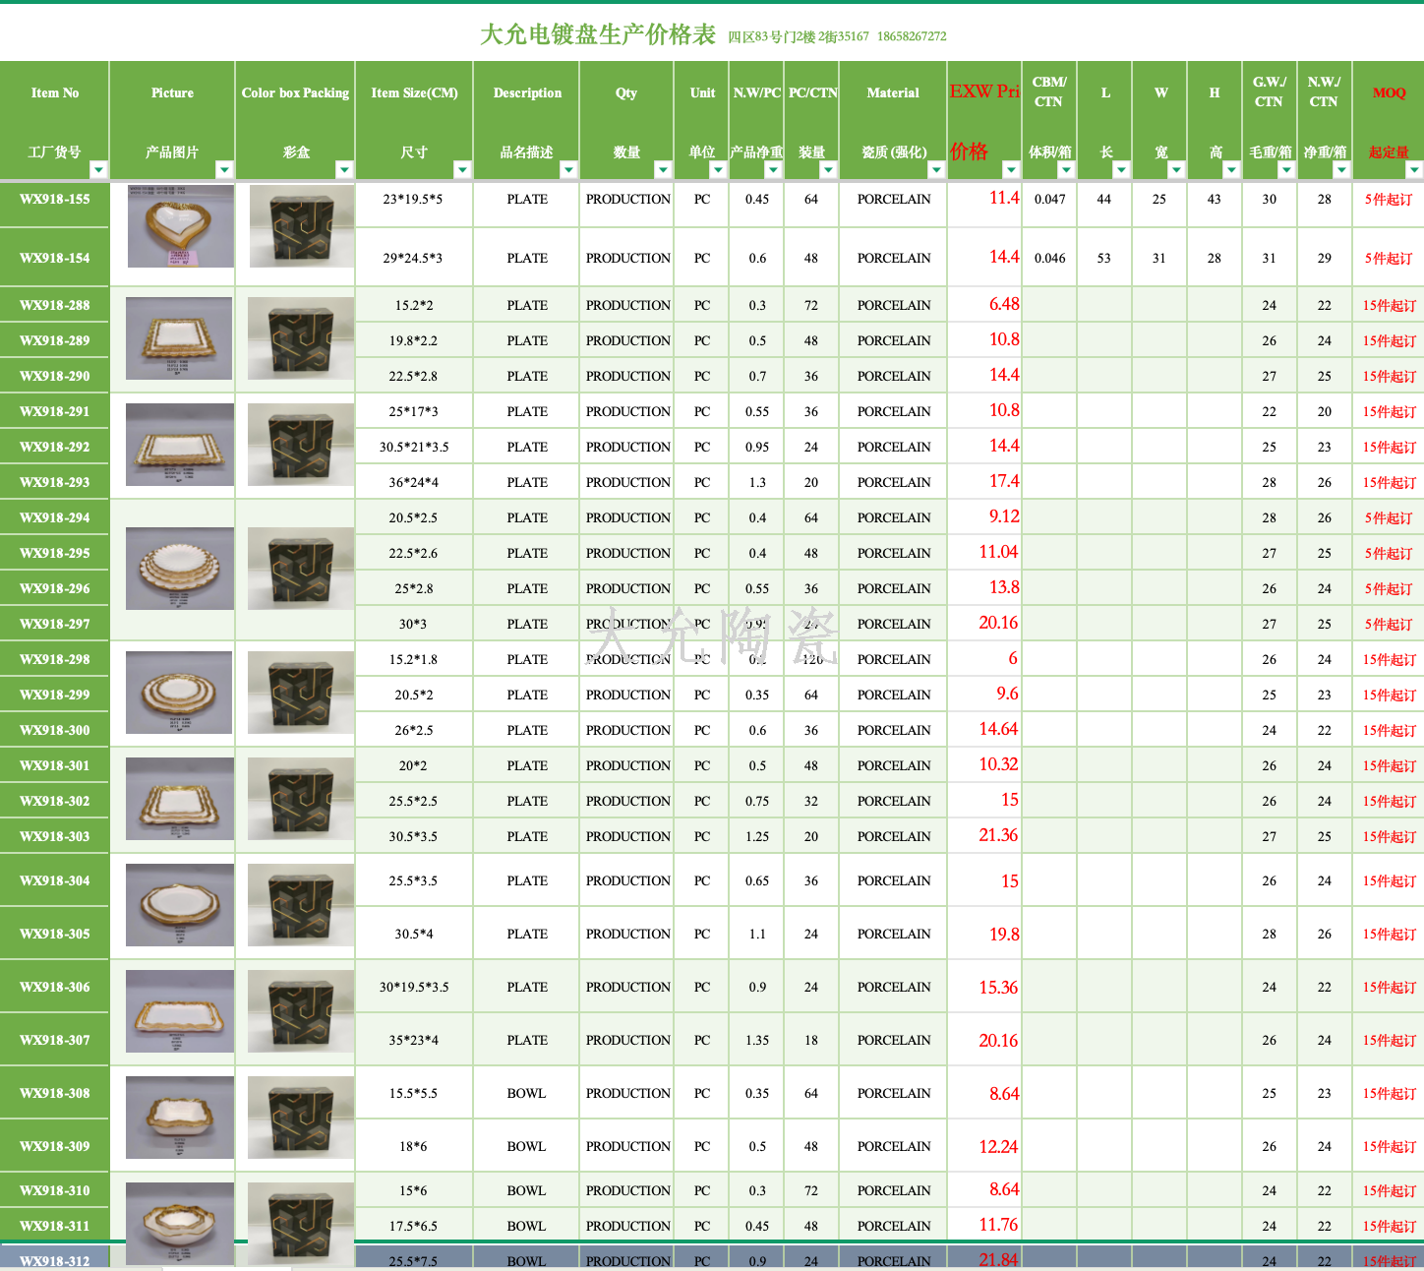Click the 0.047 CBM/CTN value
This screenshot has width=1424, height=1271.
tap(1049, 200)
